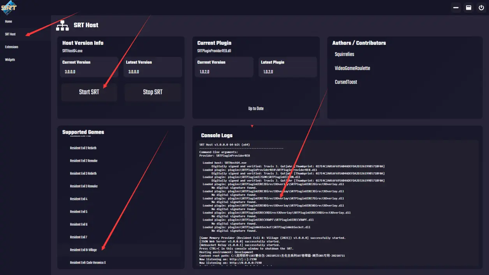489x275 pixels.
Task: Select Resident Evil 7 in list
Action: (x=79, y=237)
